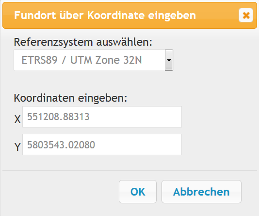Click the orange title bar of the dialog

point(129,15)
